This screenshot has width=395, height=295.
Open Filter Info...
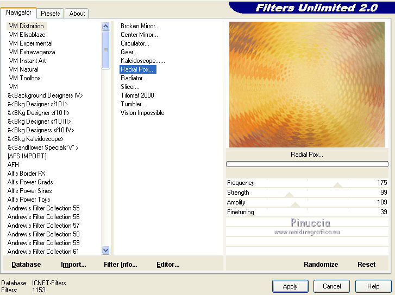121,265
